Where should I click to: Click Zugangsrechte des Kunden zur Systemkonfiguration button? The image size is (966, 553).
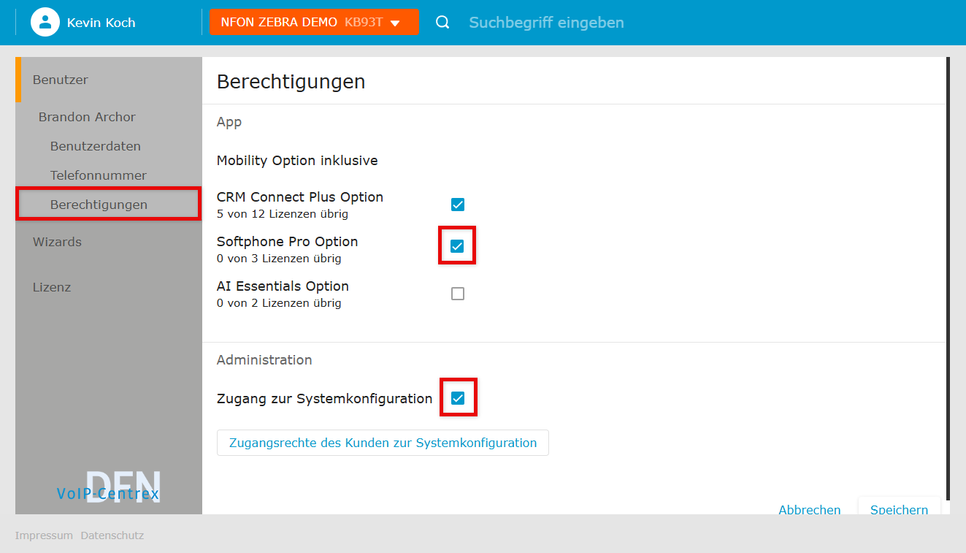[x=383, y=443]
